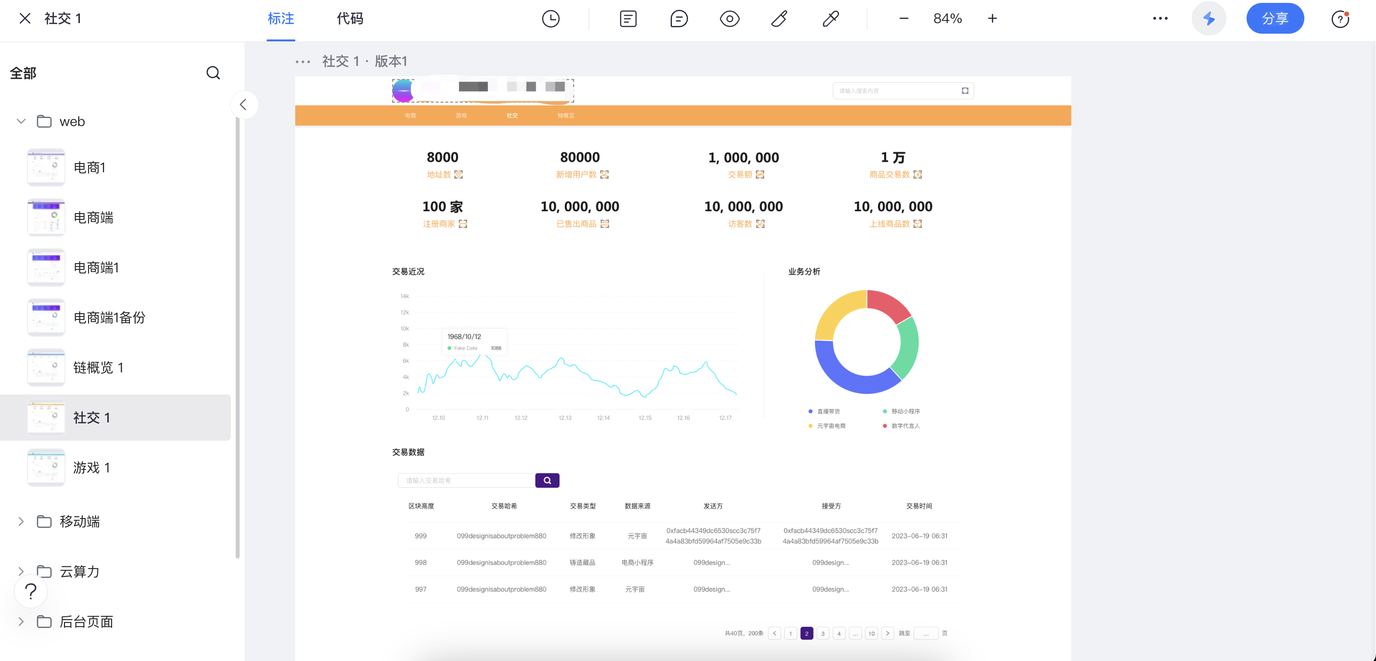Click the 区块高度 999 cell
This screenshot has height=661, width=1376.
(x=420, y=535)
